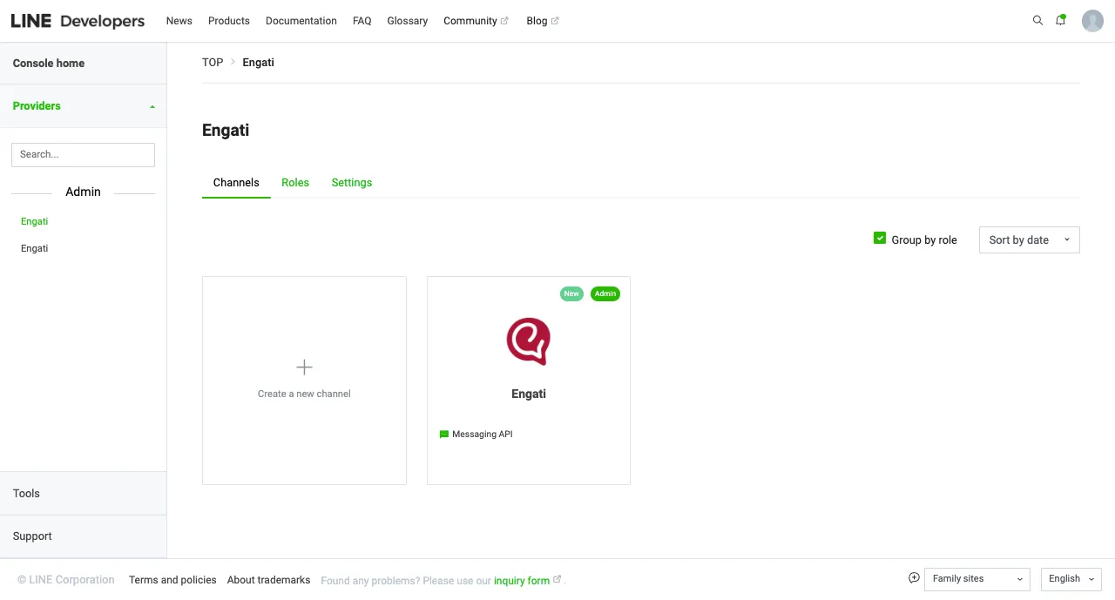Click the LINE Developers logo
This screenshot has width=1115, height=600.
click(78, 21)
